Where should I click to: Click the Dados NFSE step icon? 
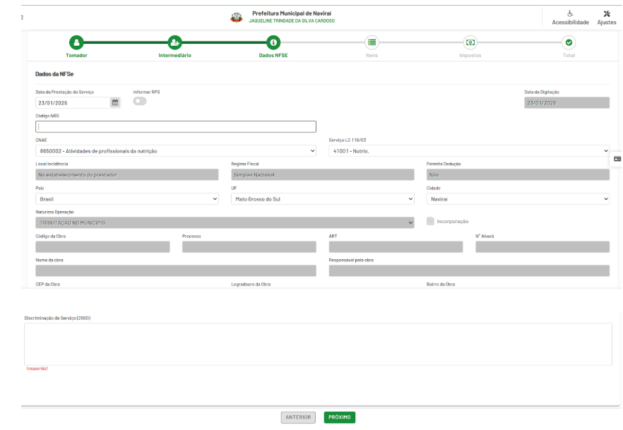pyautogui.click(x=273, y=42)
